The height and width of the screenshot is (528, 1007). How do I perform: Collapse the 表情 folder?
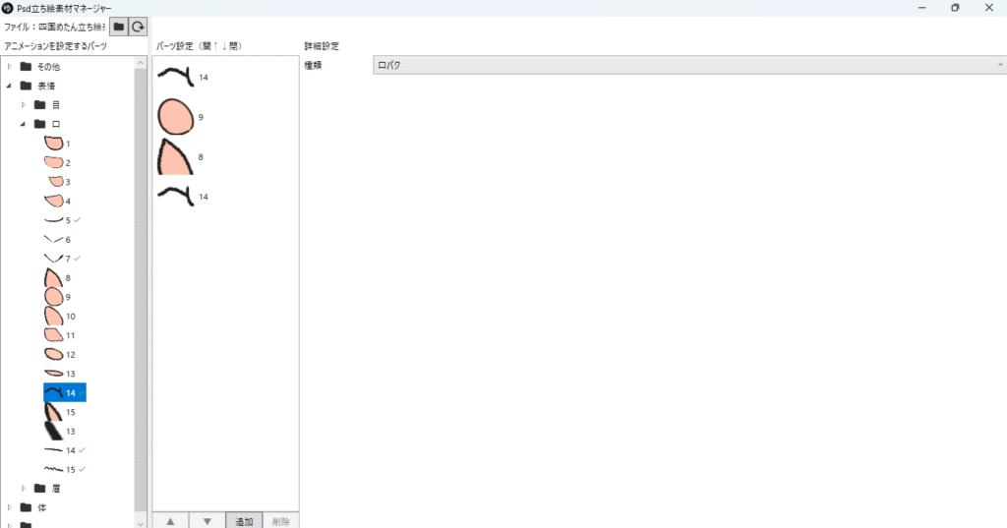pos(10,86)
